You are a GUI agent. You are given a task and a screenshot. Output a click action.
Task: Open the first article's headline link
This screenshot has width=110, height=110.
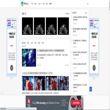[51, 51]
